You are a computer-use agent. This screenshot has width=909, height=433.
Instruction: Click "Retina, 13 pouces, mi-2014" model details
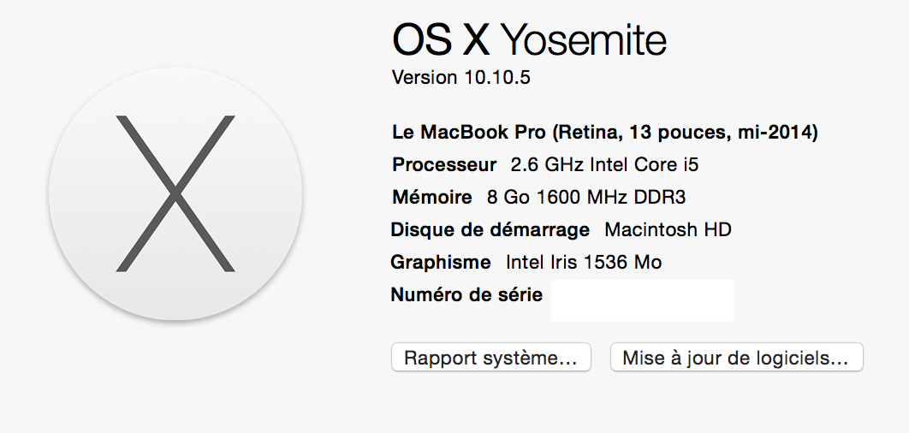(x=685, y=133)
